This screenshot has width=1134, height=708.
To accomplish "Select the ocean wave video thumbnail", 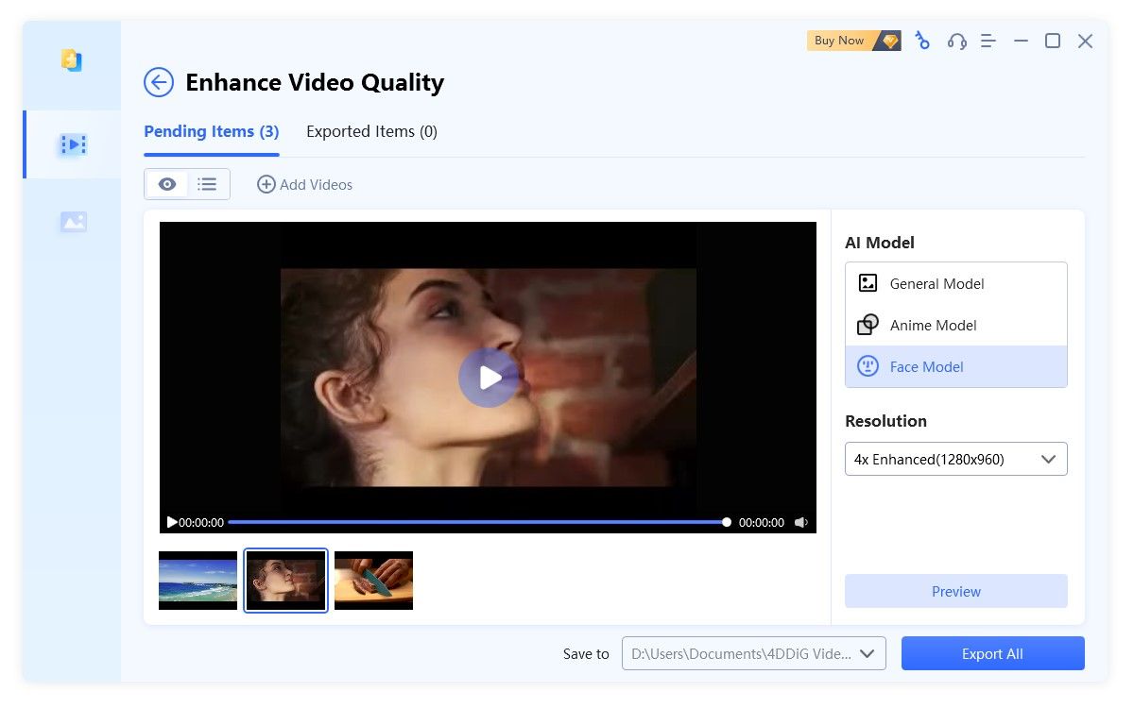I will click(197, 580).
